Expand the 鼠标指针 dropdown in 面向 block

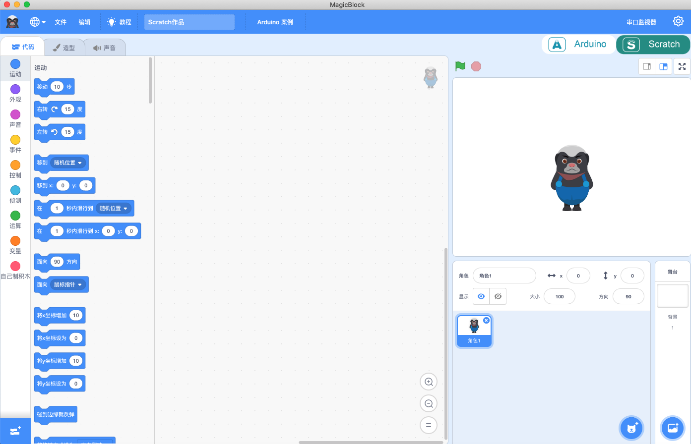tap(68, 284)
